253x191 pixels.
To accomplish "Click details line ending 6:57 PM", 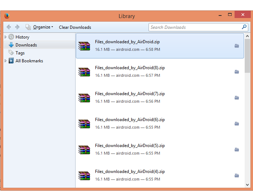I will click(x=128, y=75).
